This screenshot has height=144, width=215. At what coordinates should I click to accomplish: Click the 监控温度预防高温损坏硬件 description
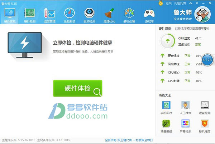(x=192, y=29)
